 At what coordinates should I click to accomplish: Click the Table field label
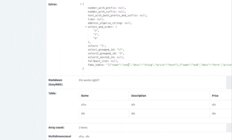coord(52,93)
